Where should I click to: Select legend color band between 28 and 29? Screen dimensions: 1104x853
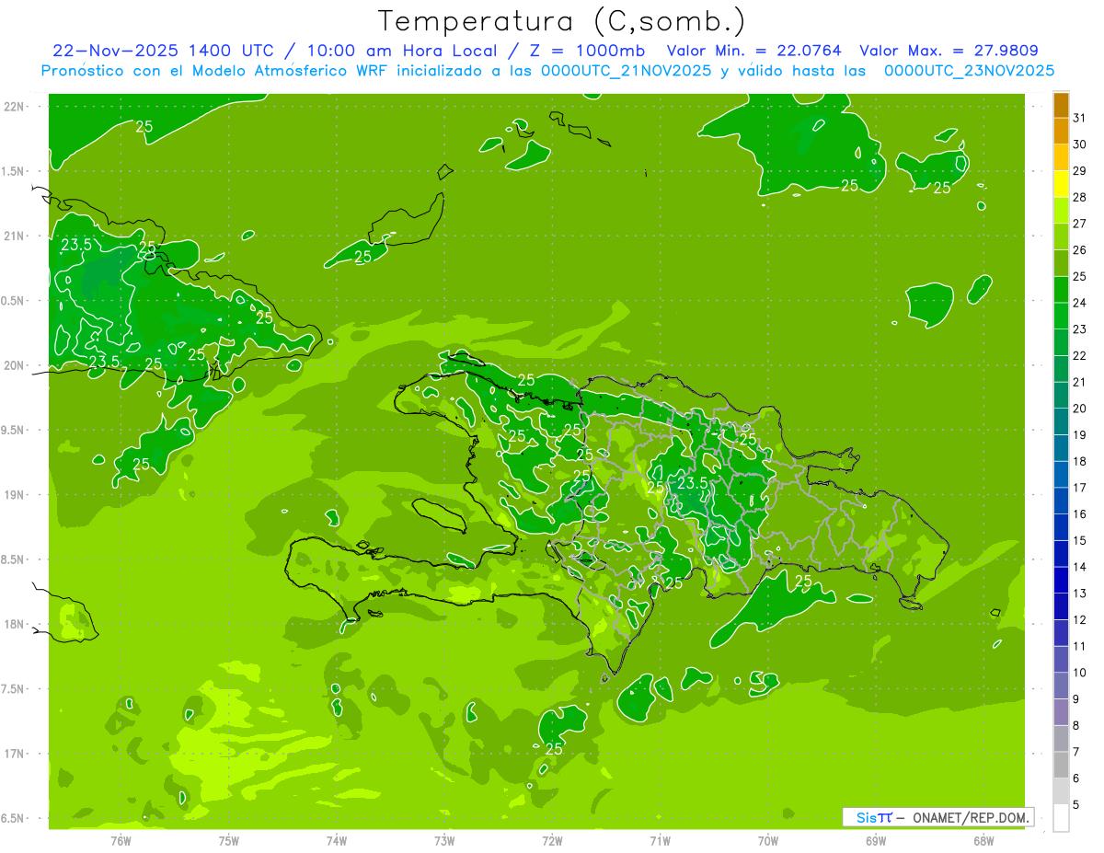(x=1061, y=185)
